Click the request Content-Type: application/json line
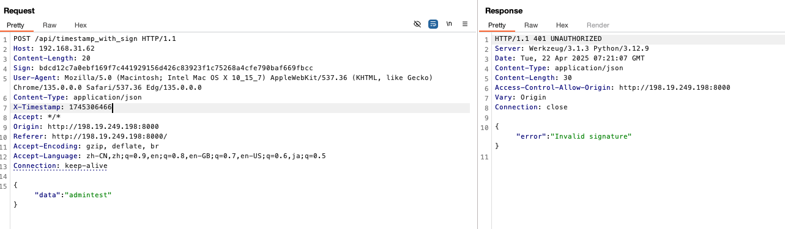 click(x=78, y=97)
